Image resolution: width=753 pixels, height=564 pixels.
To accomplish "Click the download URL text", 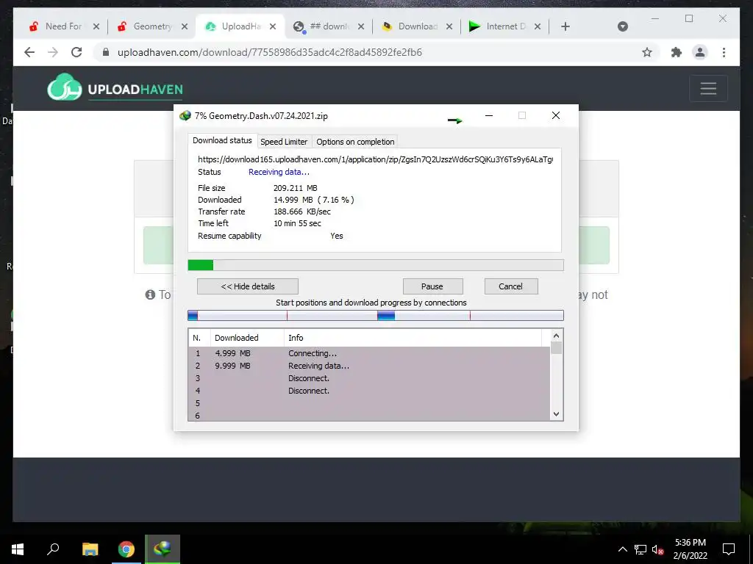I will pyautogui.click(x=375, y=159).
